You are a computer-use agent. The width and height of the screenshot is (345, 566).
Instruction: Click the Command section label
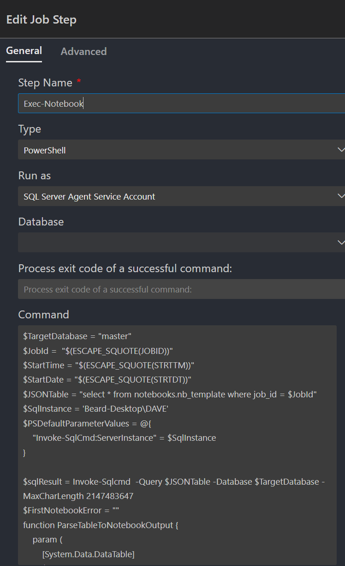(x=43, y=315)
